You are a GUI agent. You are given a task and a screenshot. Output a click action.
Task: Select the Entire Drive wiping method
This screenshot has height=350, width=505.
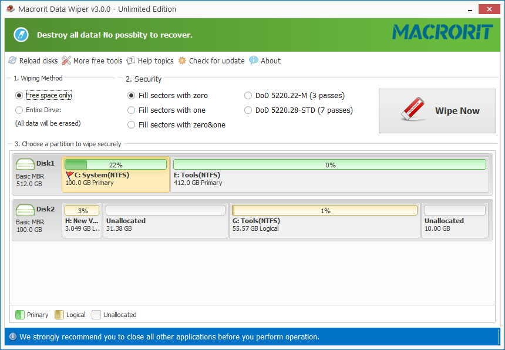(18, 109)
